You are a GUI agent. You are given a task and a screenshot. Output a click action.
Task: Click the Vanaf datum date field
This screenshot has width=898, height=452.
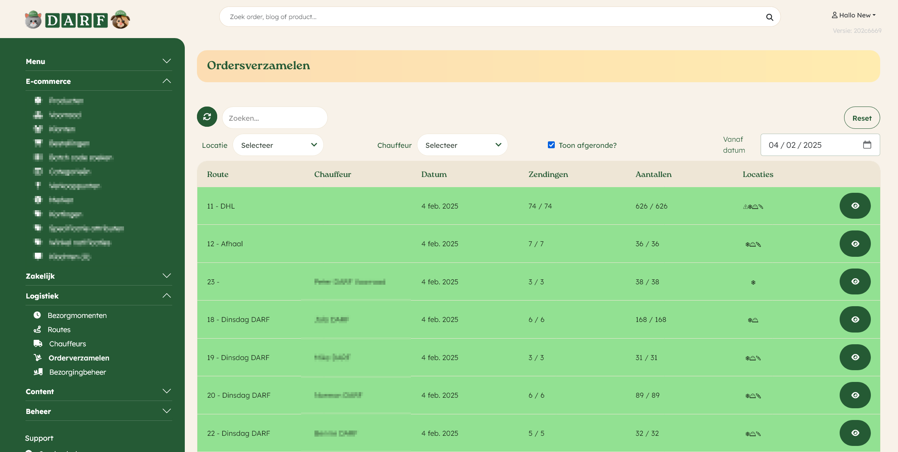(x=820, y=145)
